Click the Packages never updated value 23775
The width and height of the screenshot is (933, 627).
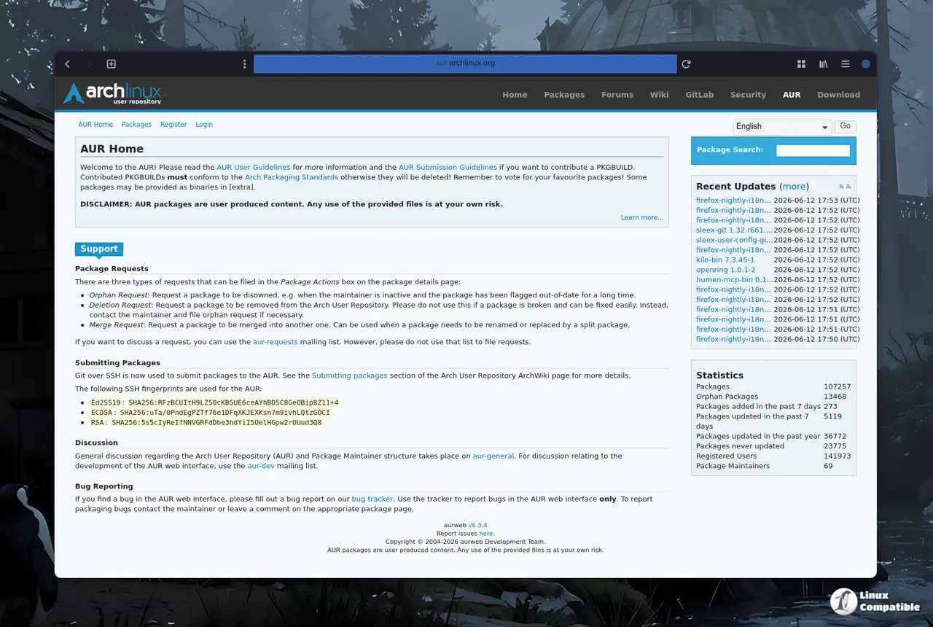click(x=835, y=446)
